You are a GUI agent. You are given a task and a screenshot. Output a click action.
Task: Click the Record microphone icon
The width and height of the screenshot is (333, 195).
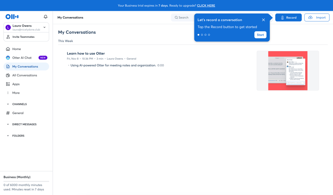point(282,17)
